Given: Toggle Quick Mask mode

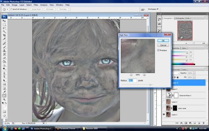Looking at the screenshot, I should click(x=4, y=112).
